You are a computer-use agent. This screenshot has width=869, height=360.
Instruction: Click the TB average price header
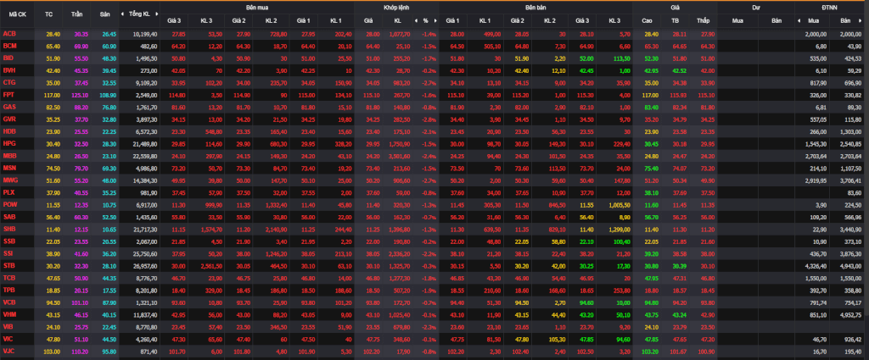coord(675,21)
